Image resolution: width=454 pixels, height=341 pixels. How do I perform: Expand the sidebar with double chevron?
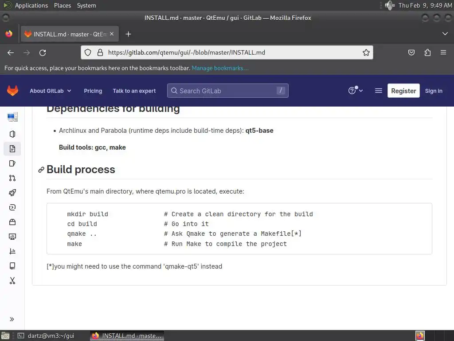(x=12, y=319)
